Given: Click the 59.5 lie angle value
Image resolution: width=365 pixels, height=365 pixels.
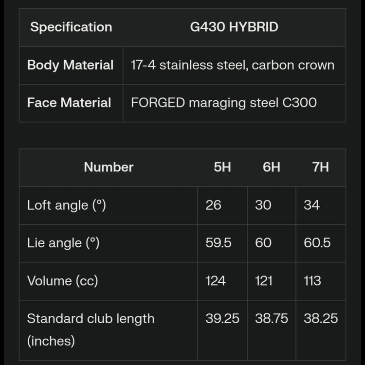Looking at the screenshot, I should (x=219, y=243).
